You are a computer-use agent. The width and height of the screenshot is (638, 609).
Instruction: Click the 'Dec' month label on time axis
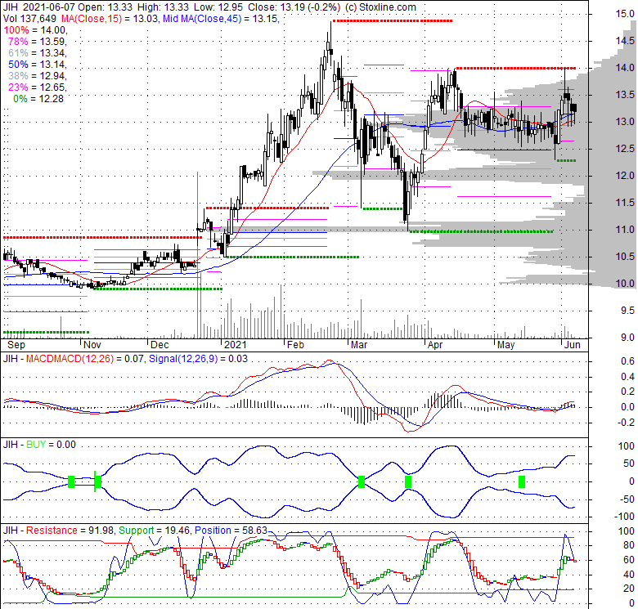[x=159, y=345]
